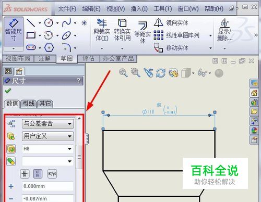
Task: Open the 插入(I) menu
Action: point(139,8)
